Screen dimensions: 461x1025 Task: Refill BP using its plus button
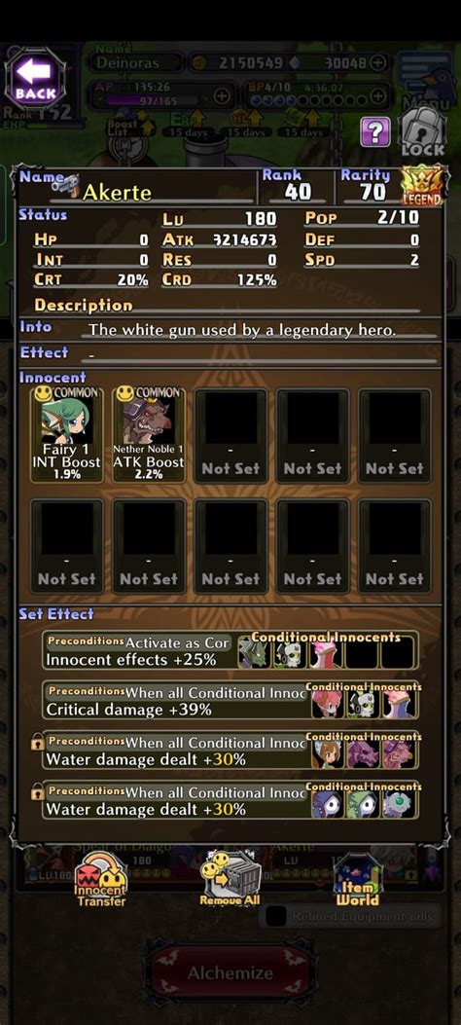click(378, 96)
